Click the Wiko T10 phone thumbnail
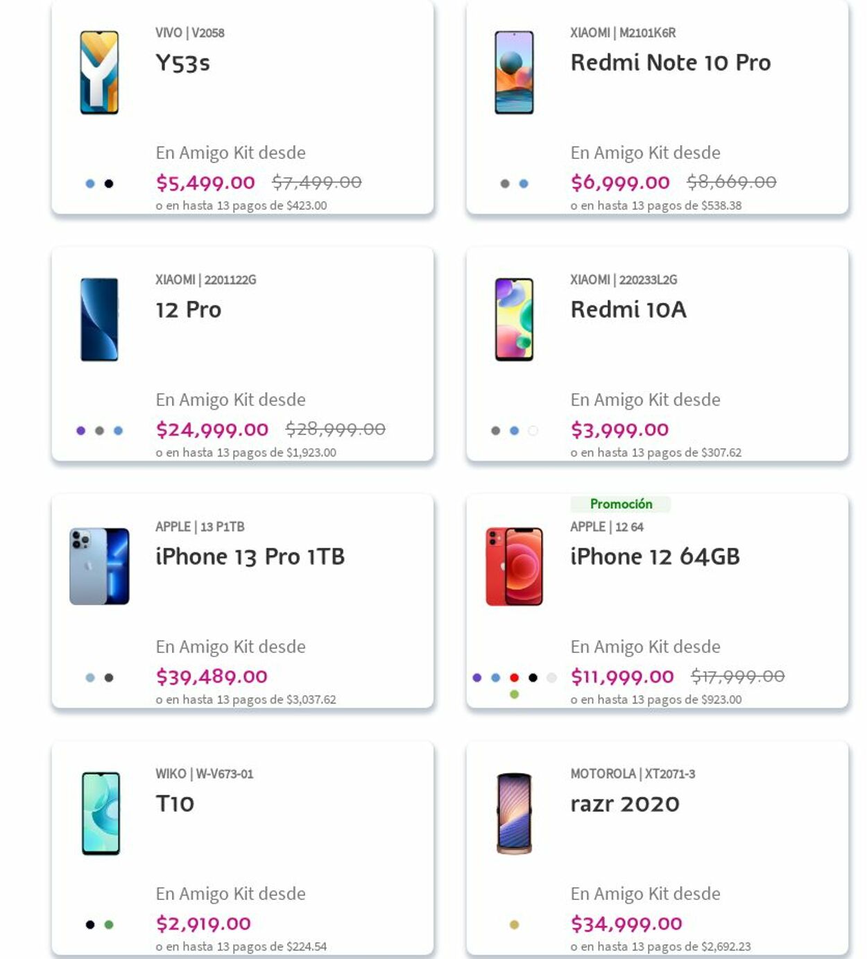Image resolution: width=867 pixels, height=959 pixels. pyautogui.click(x=101, y=813)
